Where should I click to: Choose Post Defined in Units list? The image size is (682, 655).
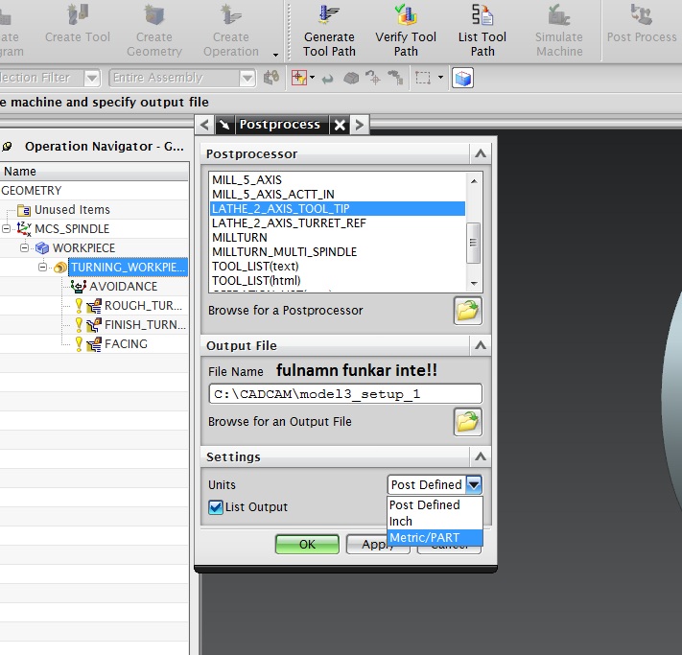tap(435, 505)
